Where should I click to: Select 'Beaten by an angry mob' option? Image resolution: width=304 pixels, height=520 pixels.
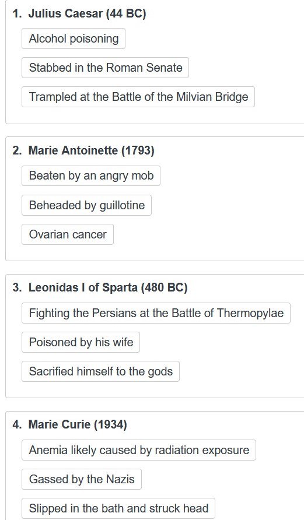coord(91,175)
